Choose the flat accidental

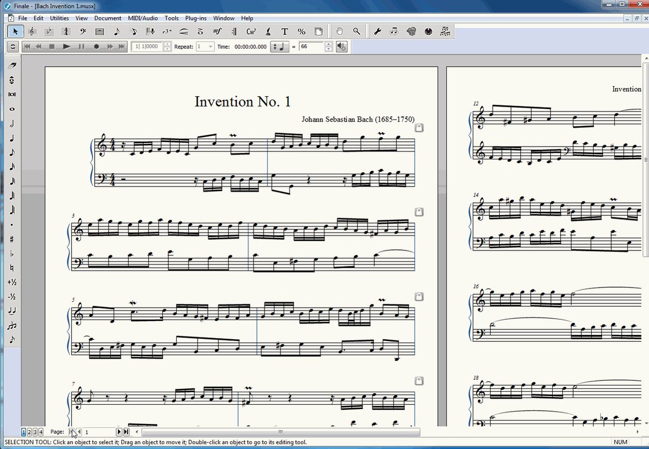tap(12, 253)
